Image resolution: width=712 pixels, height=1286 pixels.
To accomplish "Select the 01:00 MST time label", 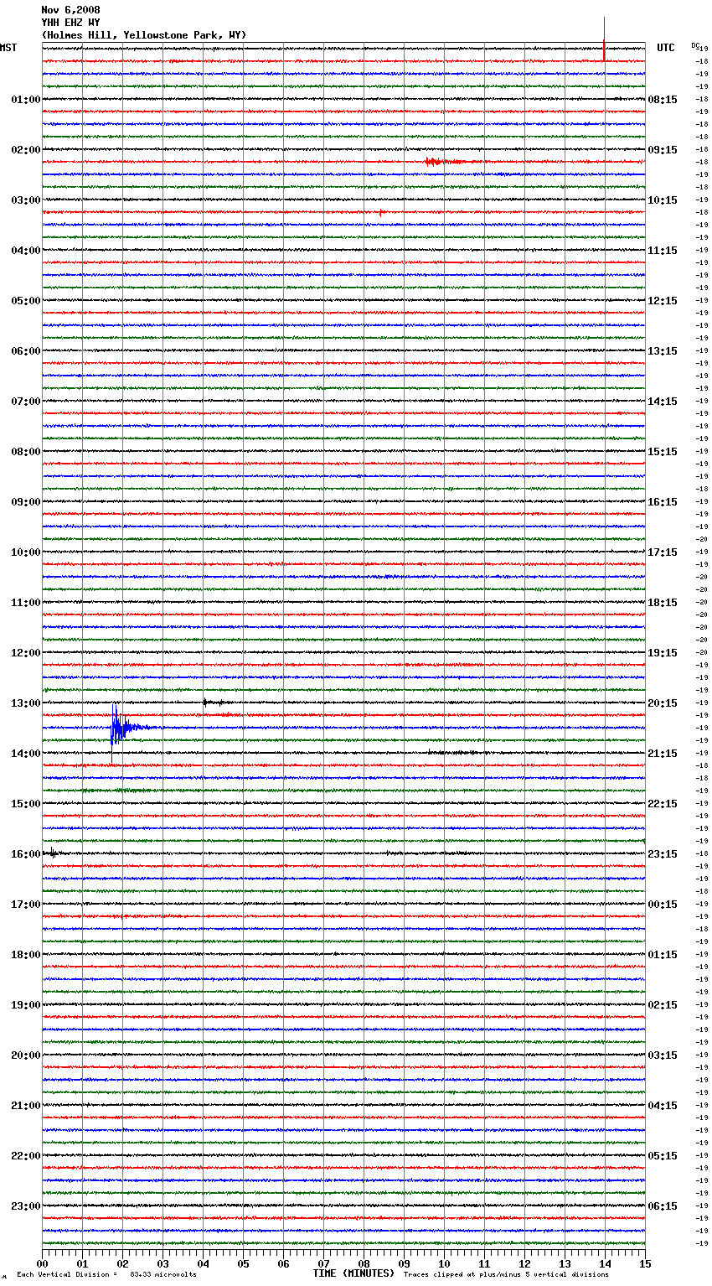I will (26, 100).
